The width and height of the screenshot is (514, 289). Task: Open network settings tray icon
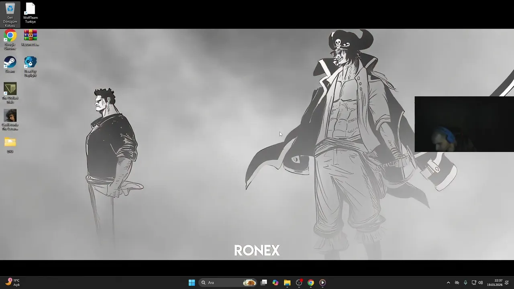[x=474, y=283]
